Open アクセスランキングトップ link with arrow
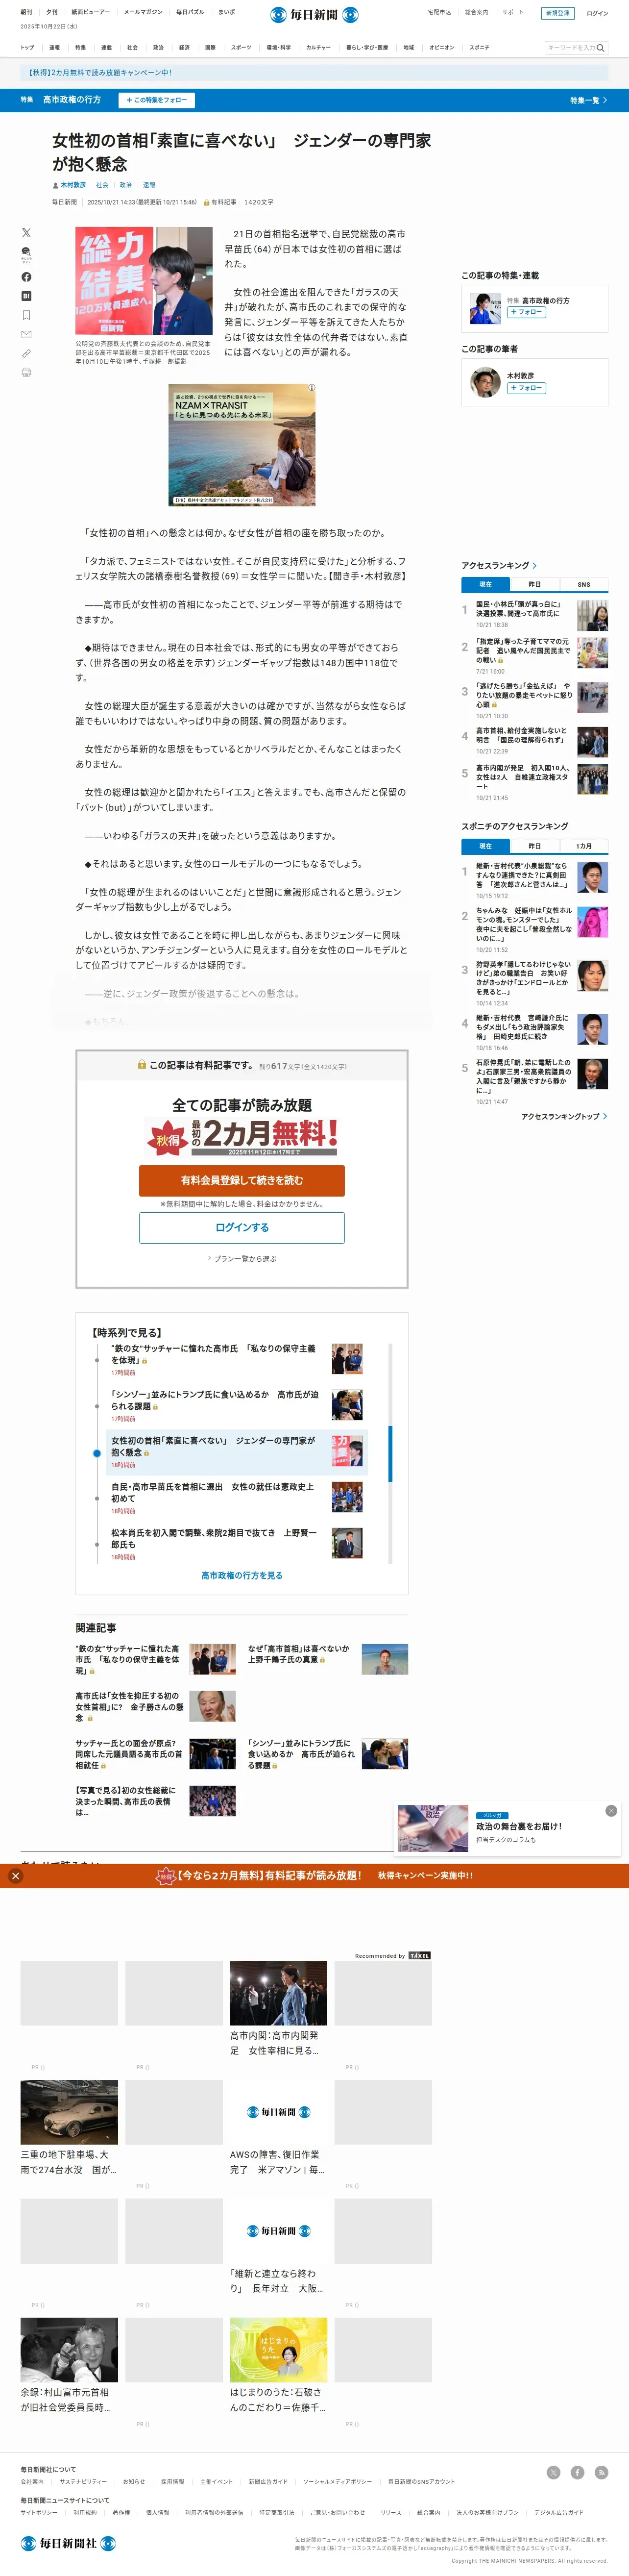The height and width of the screenshot is (2576, 629). (564, 1116)
